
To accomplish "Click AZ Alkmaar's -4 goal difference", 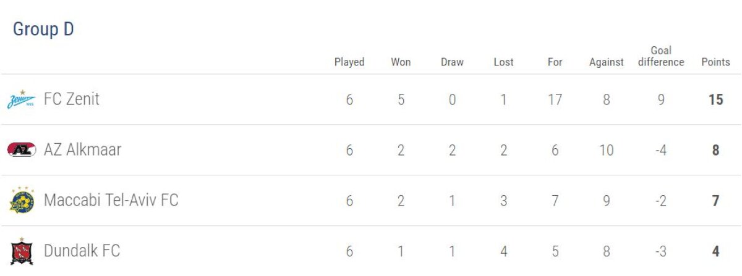I will click(661, 150).
